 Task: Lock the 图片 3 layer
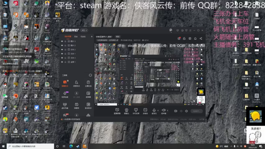pyautogui.click(x=65, y=41)
